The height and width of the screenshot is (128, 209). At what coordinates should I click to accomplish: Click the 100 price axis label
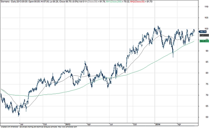coord(206,29)
